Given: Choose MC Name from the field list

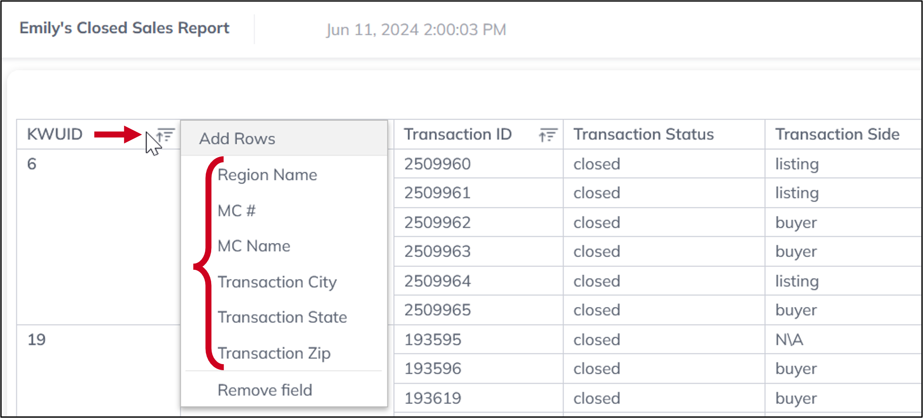Looking at the screenshot, I should (x=253, y=246).
